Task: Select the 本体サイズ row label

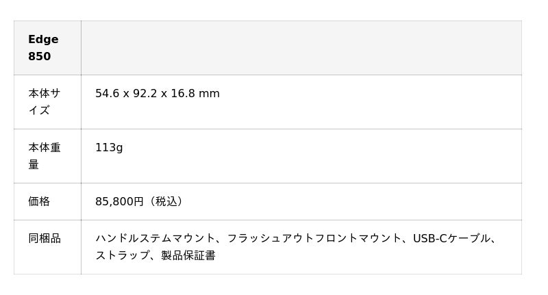Action: click(x=44, y=102)
